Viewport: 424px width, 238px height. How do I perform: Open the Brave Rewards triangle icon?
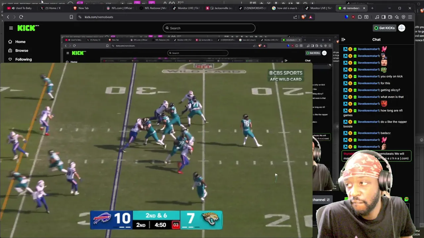coord(310,17)
